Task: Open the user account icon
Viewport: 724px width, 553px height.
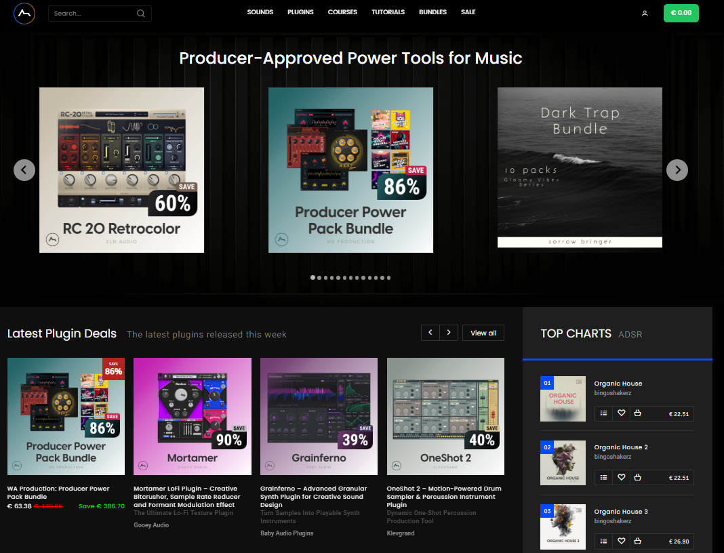Action: pos(645,13)
